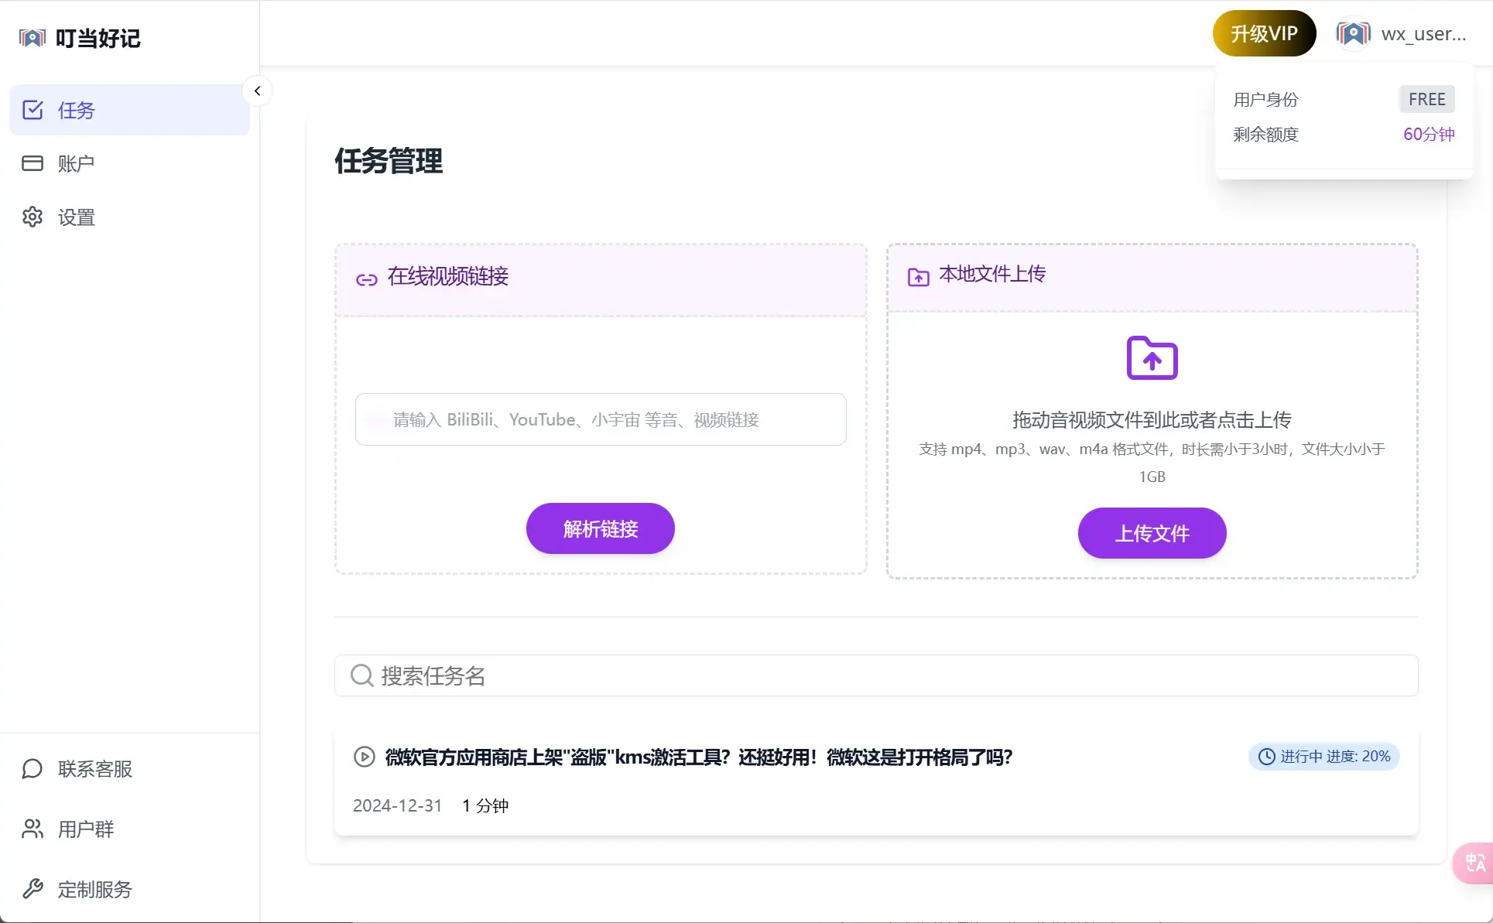The image size is (1493, 923).
Task: Click the purple folder upload icon
Action: click(1152, 358)
